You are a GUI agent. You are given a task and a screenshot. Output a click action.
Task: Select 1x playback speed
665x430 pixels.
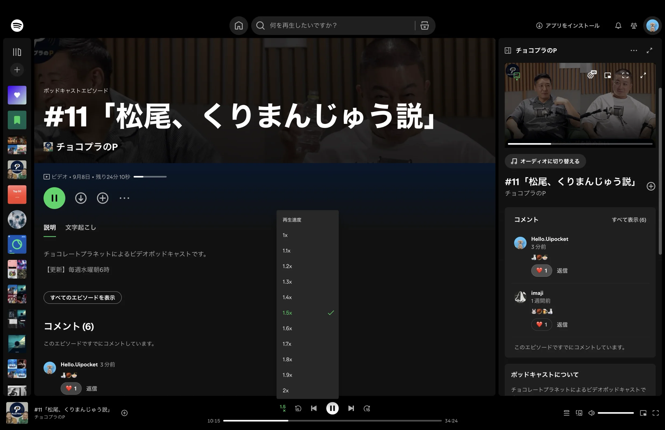[x=307, y=235]
